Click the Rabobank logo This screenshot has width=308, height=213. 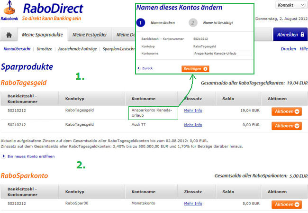(9, 10)
